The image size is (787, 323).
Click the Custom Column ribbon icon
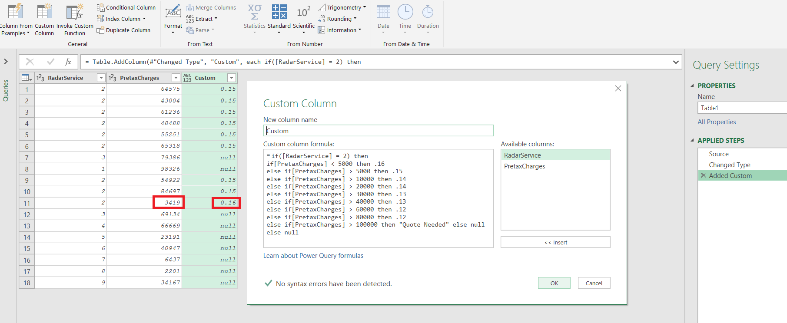[x=44, y=20]
